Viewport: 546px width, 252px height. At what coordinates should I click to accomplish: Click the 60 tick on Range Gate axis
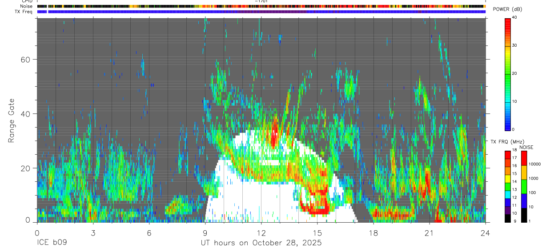24,59
